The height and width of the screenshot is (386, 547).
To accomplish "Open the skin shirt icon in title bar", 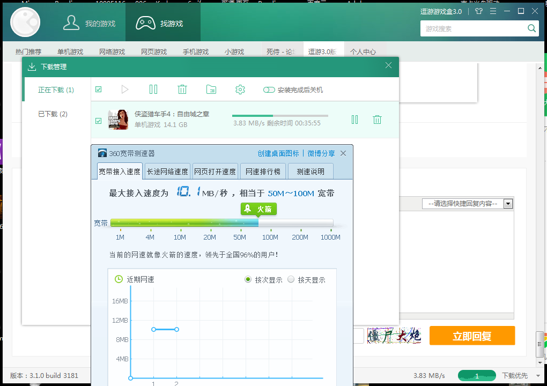I will [478, 11].
